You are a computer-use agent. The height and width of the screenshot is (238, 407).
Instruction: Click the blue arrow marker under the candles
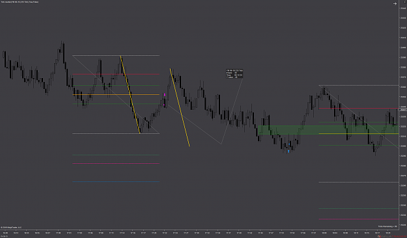click(288, 151)
